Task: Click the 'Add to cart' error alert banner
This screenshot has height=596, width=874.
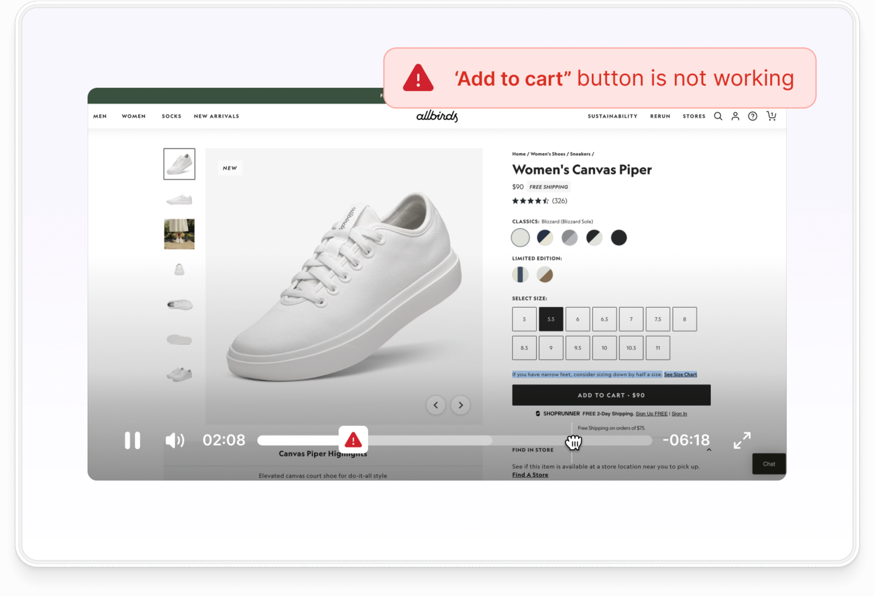Action: [600, 78]
